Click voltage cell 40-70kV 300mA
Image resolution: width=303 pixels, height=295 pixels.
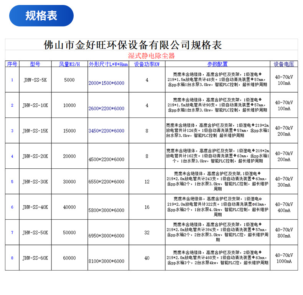[284, 182]
